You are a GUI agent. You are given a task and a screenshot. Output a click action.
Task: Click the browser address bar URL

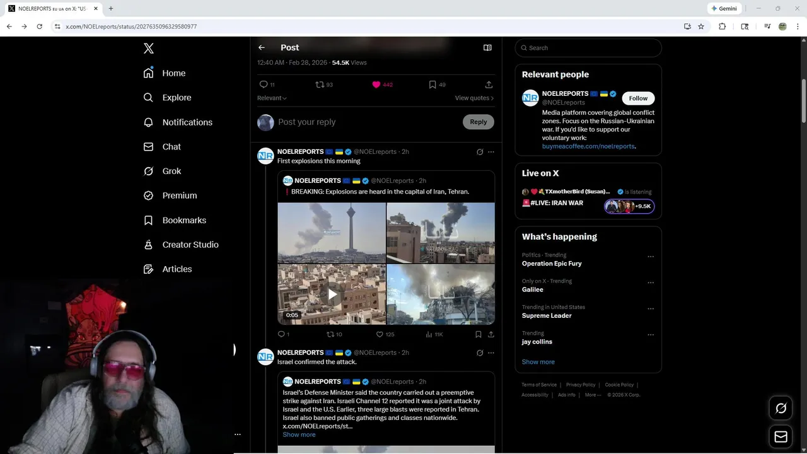(131, 26)
